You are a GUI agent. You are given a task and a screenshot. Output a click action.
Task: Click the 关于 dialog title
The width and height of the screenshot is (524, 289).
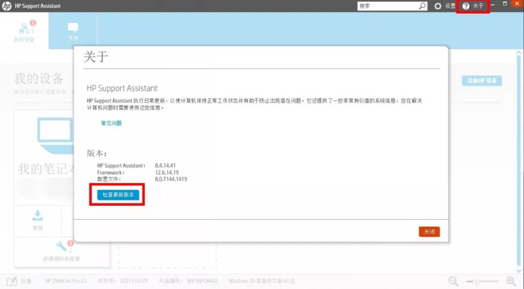point(96,57)
